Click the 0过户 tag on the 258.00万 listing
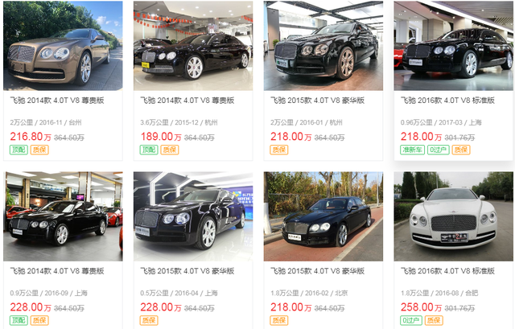The height and width of the screenshot is (329, 515). click(411, 320)
